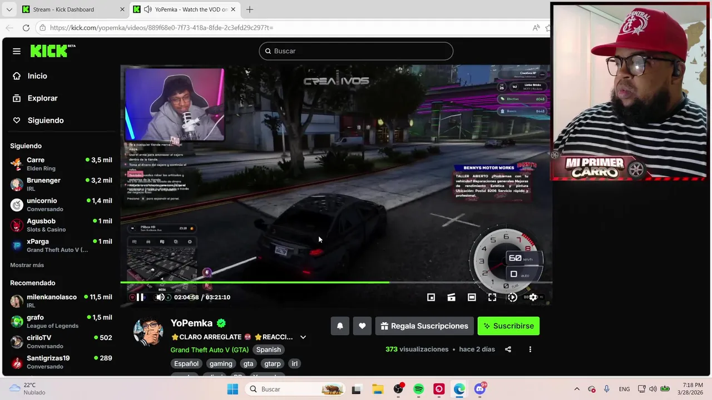Open a new browser tab

tap(250, 9)
